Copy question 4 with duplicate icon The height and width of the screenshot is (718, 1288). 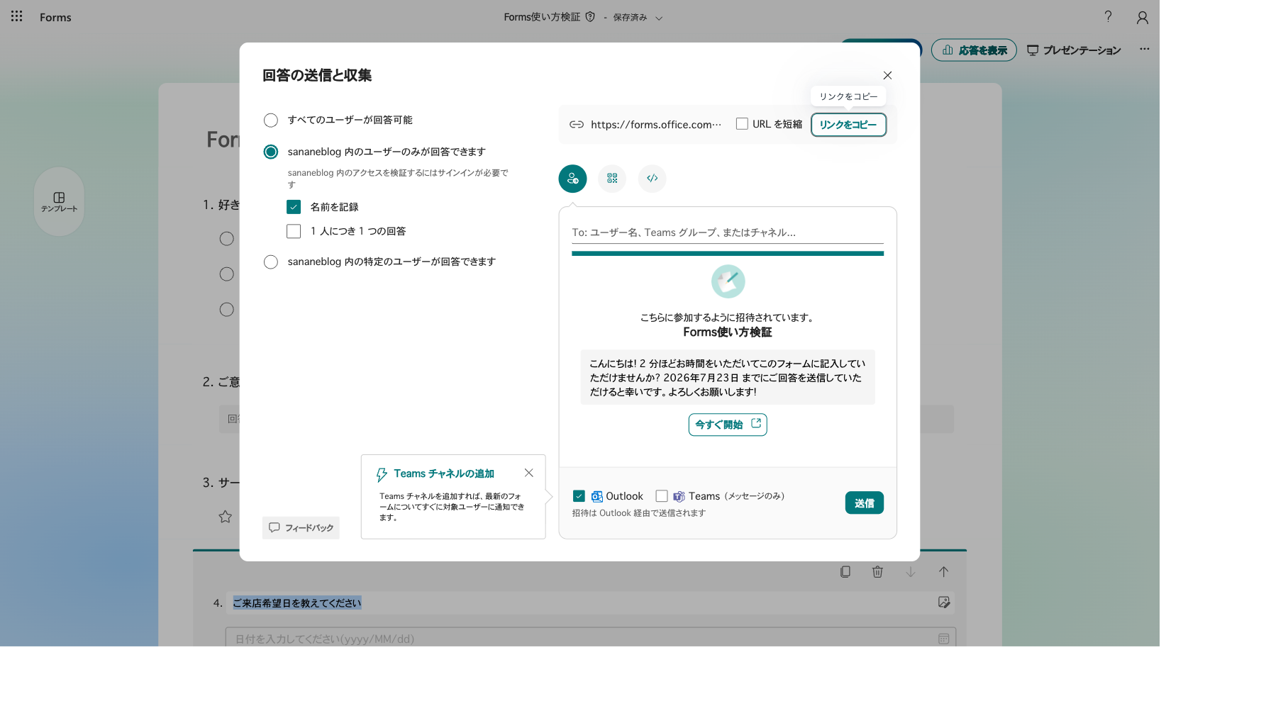845,572
